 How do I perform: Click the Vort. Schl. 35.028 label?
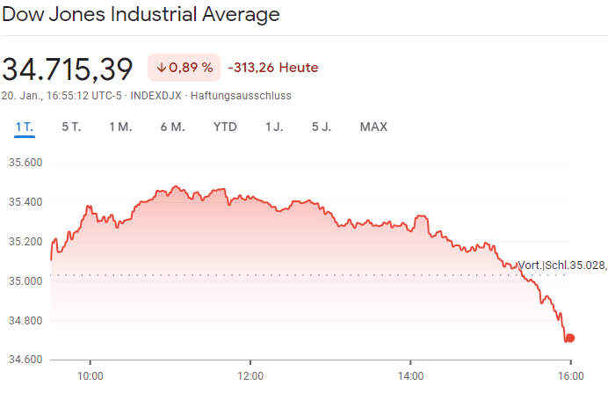(561, 266)
